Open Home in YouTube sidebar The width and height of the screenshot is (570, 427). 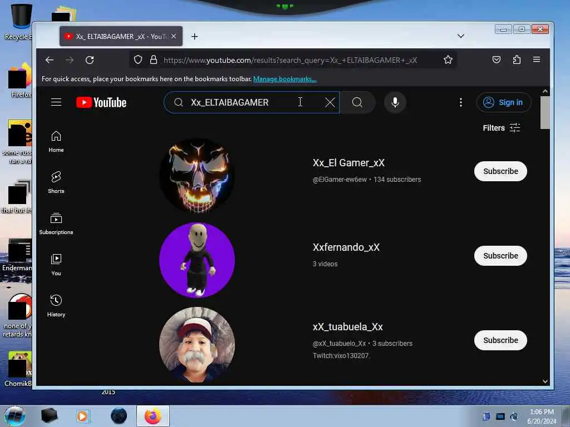tap(56, 141)
